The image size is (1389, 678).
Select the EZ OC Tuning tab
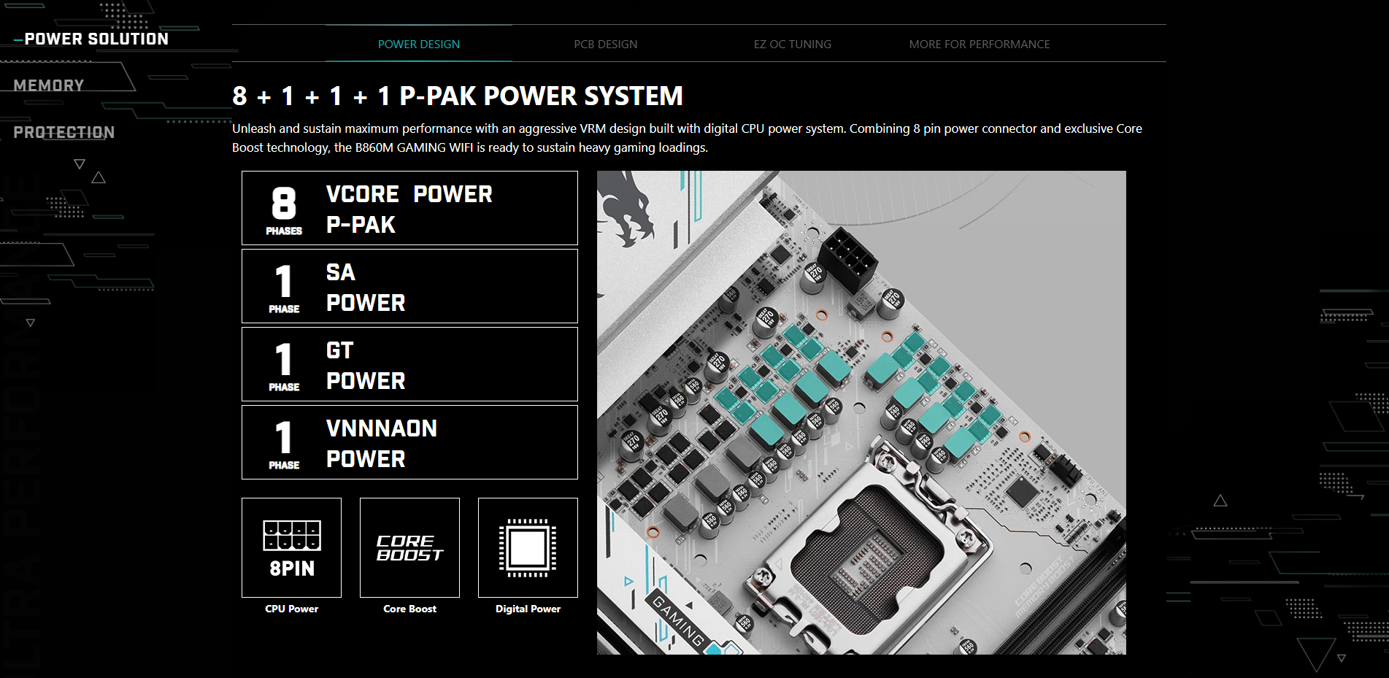(x=793, y=44)
